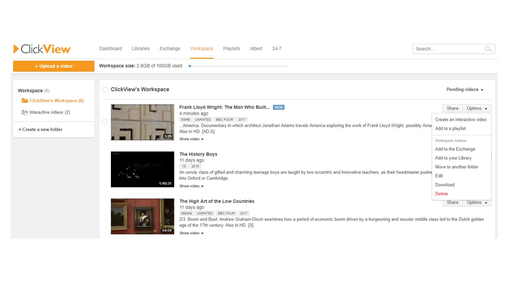Click Create a new folder
This screenshot has height=284, width=505.
point(40,130)
